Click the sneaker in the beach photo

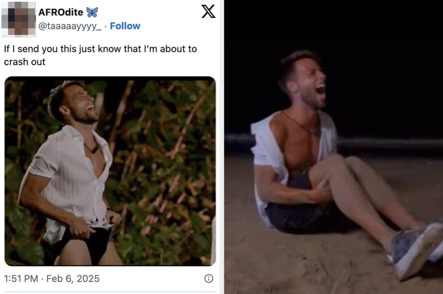click(x=415, y=248)
